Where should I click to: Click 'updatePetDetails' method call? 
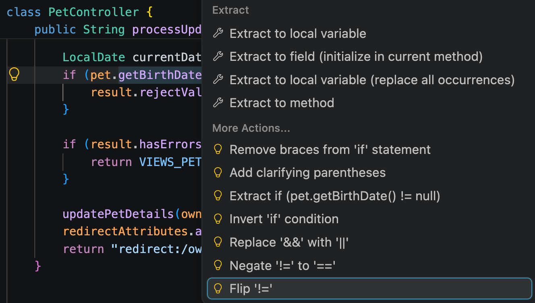coord(118,214)
